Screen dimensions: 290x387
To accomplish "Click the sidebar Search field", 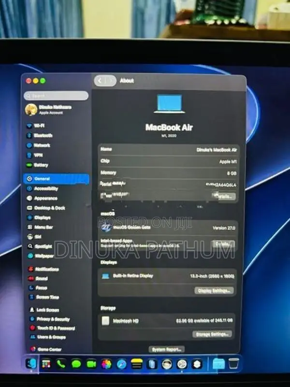I will [56, 96].
